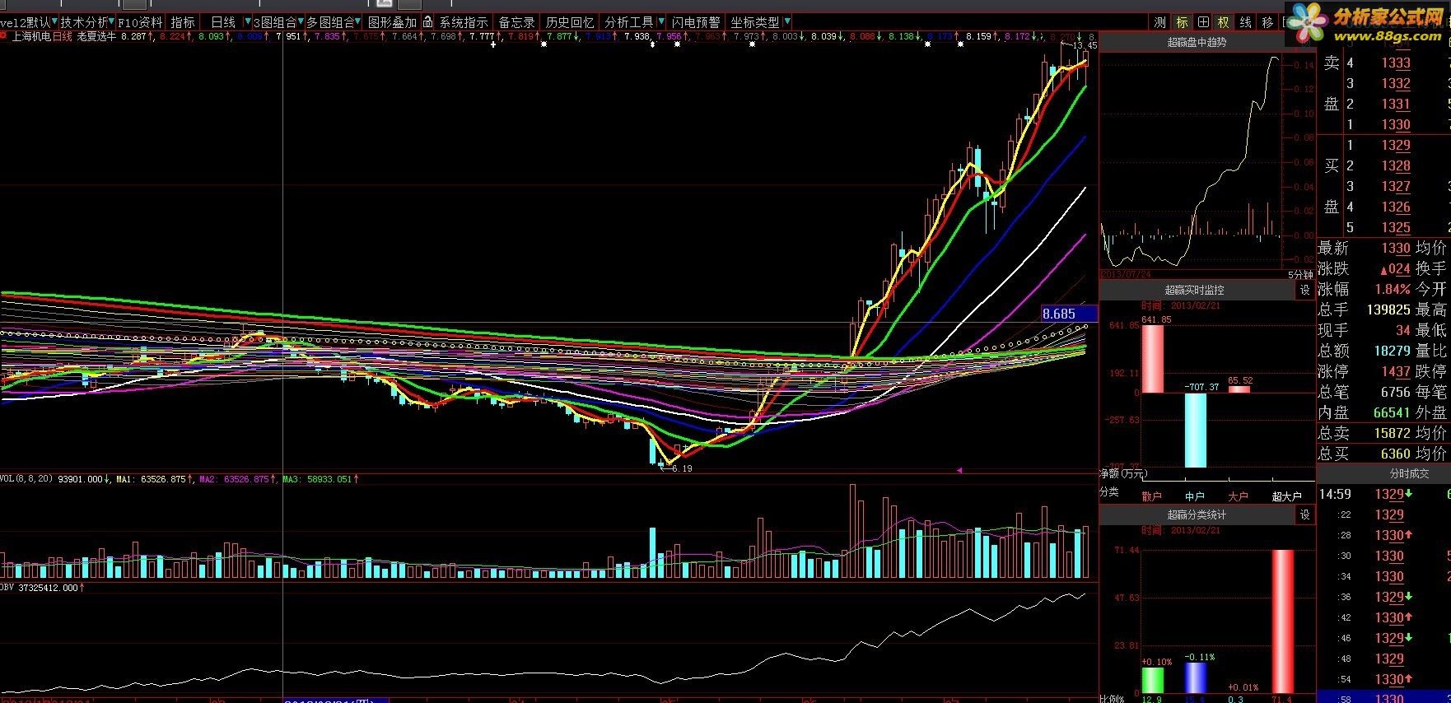
Task: Click the 中户 category label
Action: pyautogui.click(x=1195, y=496)
